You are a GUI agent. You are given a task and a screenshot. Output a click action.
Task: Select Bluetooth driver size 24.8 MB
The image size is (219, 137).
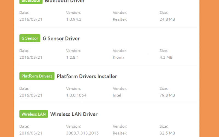tap(167, 19)
